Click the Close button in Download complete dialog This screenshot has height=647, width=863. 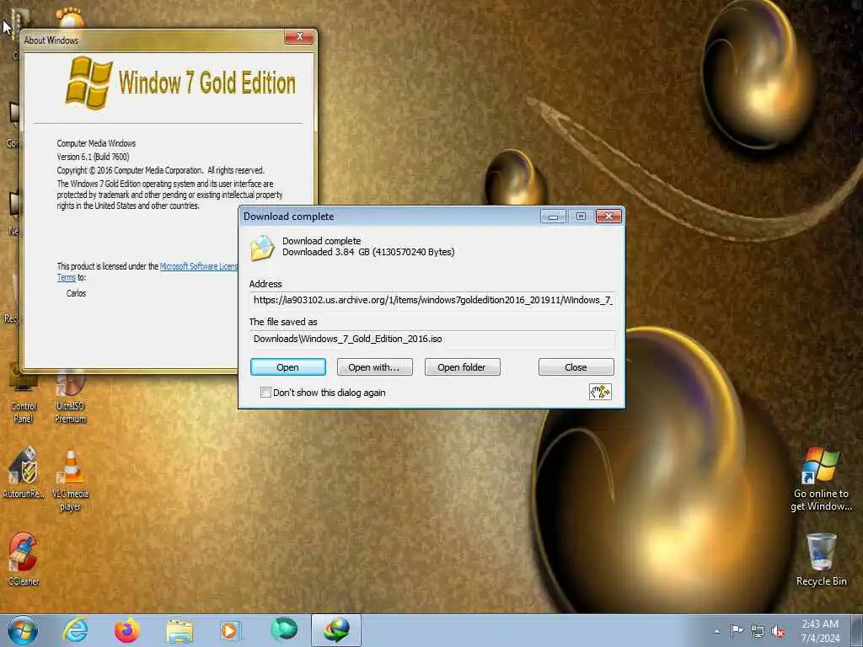[x=576, y=367]
